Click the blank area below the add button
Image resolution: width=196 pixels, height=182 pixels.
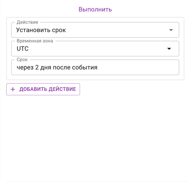coord(95,132)
